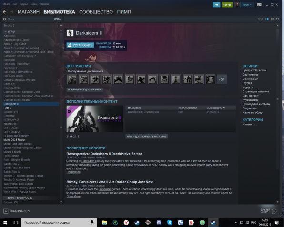Open the МАГАЗИН tab
The image size is (284, 227).
coord(29,12)
